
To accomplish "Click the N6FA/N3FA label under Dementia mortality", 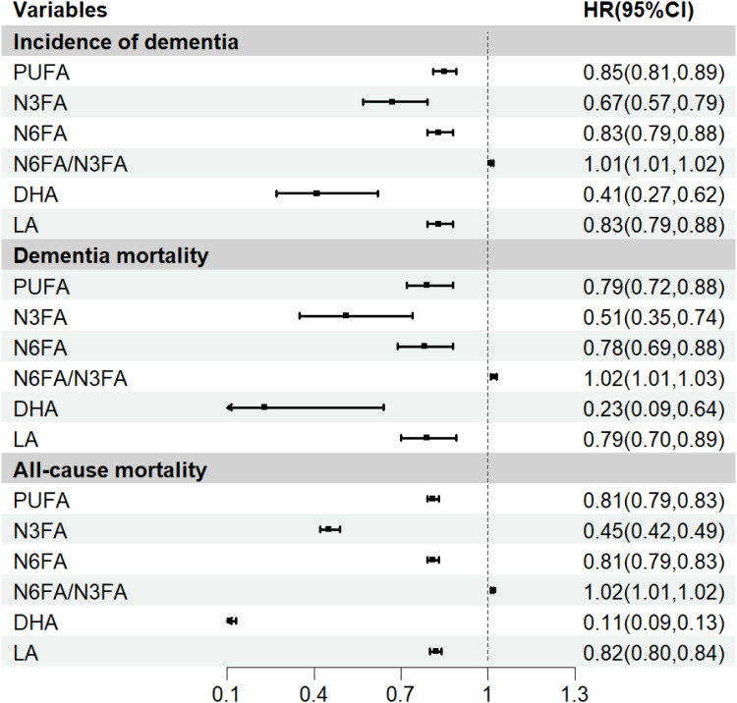I will point(71,377).
